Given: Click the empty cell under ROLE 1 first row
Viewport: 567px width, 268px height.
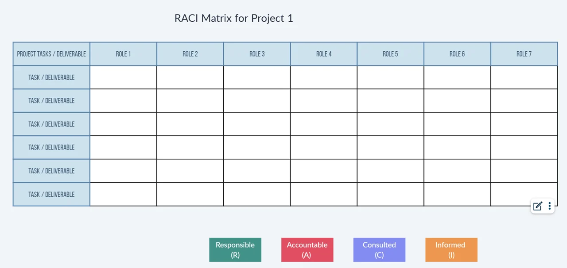Looking at the screenshot, I should click(x=123, y=77).
